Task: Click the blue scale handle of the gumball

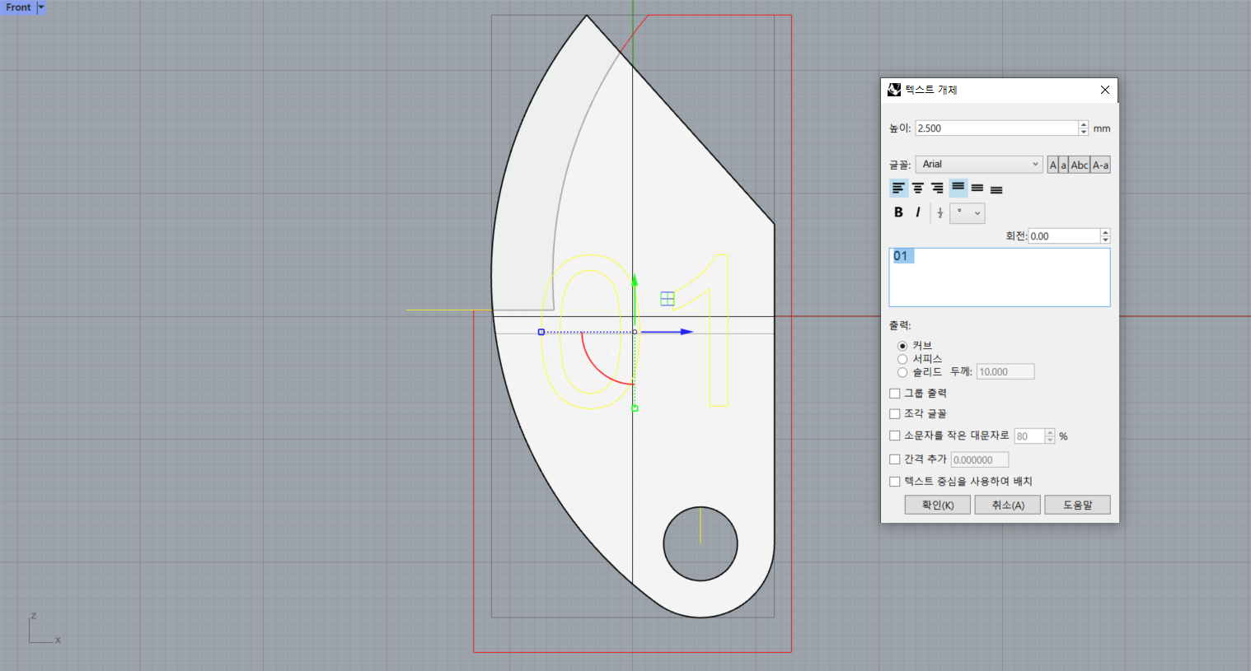Action: click(x=541, y=332)
